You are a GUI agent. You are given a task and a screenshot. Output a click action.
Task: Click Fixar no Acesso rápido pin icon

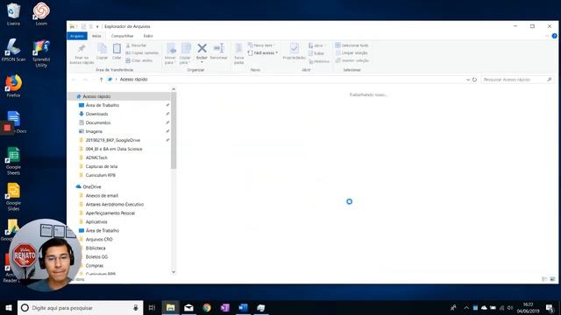[x=82, y=48]
